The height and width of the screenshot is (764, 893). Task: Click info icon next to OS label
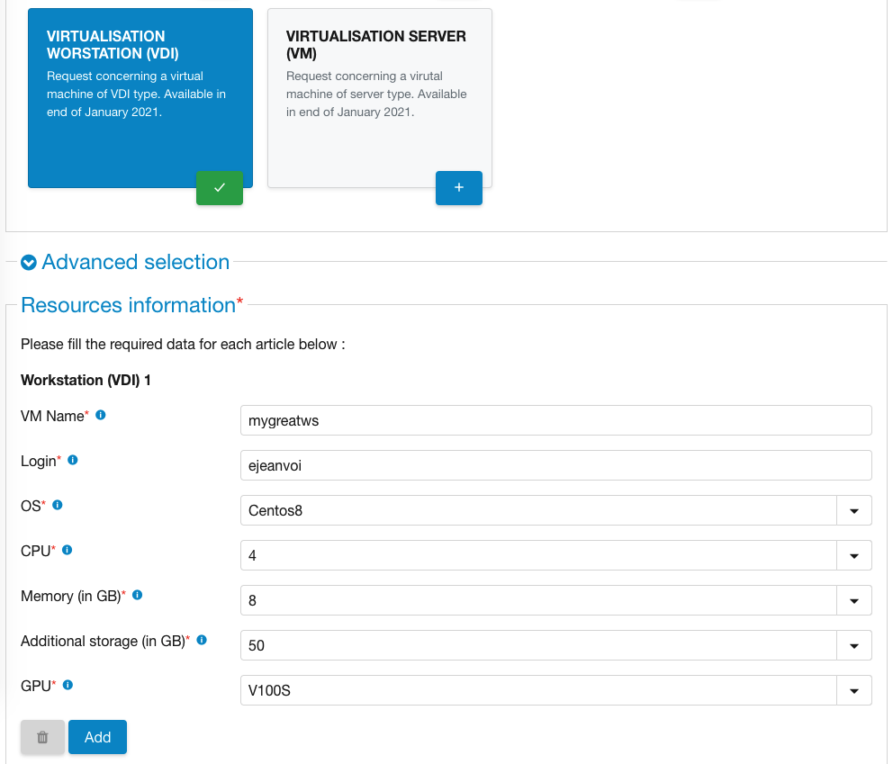[58, 505]
